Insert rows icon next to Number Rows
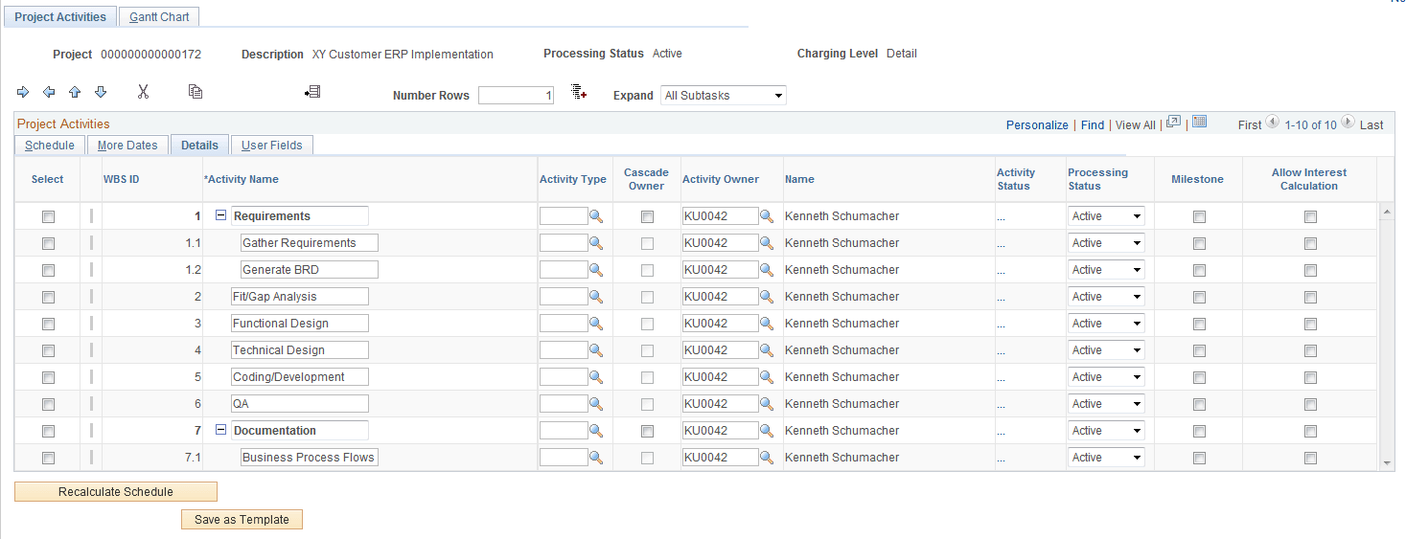The image size is (1406, 539). 579,92
